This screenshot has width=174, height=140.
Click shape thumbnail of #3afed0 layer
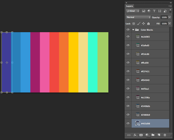click(x=137, y=45)
